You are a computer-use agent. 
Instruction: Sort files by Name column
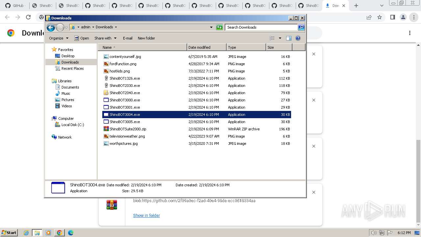pos(142,47)
